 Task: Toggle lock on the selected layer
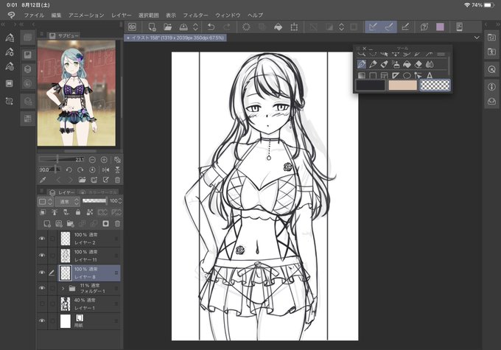point(77,212)
